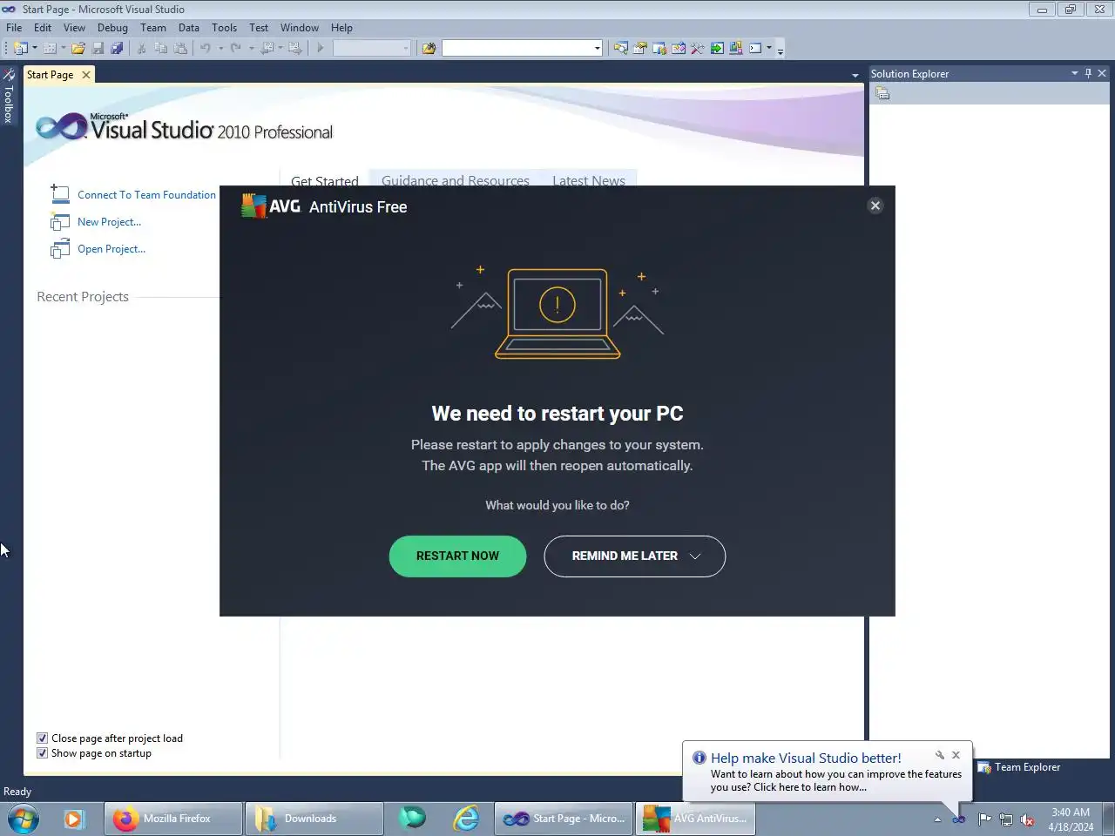Screen dimensions: 1115x836
Task: Pin the Solution Explorer panel
Action: click(x=1088, y=73)
